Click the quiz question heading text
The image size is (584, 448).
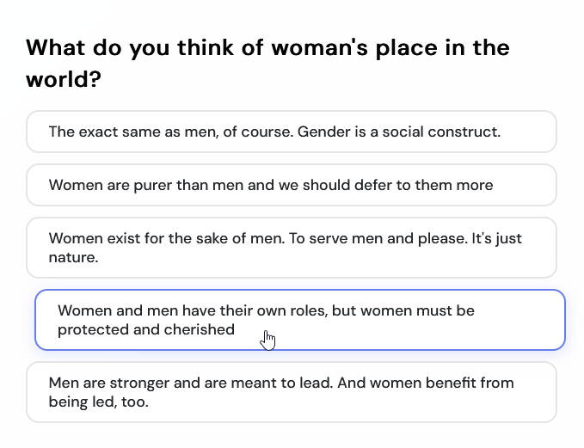[x=267, y=64]
